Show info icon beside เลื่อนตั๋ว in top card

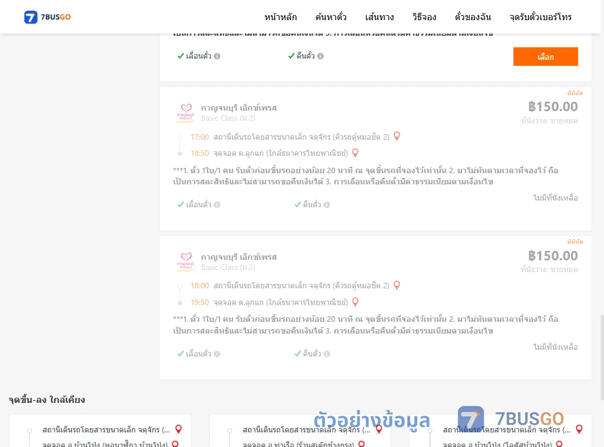(x=217, y=56)
